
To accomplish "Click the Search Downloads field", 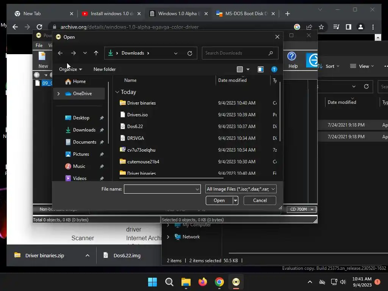I will (x=240, y=53).
